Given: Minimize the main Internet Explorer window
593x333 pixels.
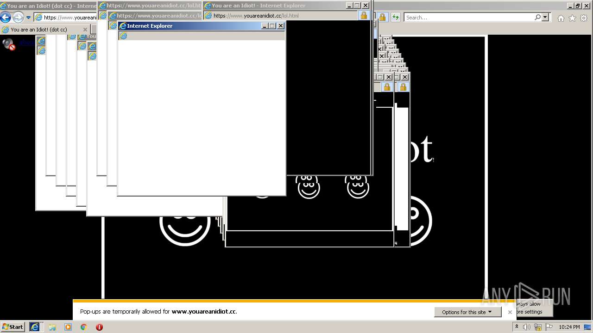Looking at the screenshot, I should [570, 6].
